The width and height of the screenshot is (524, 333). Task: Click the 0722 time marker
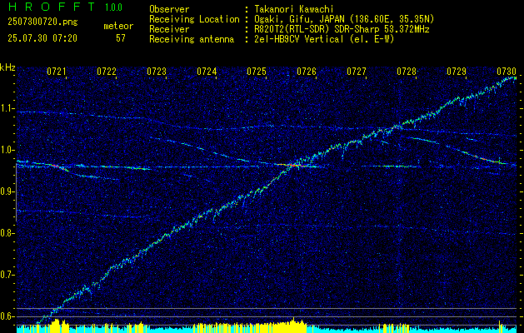point(107,72)
